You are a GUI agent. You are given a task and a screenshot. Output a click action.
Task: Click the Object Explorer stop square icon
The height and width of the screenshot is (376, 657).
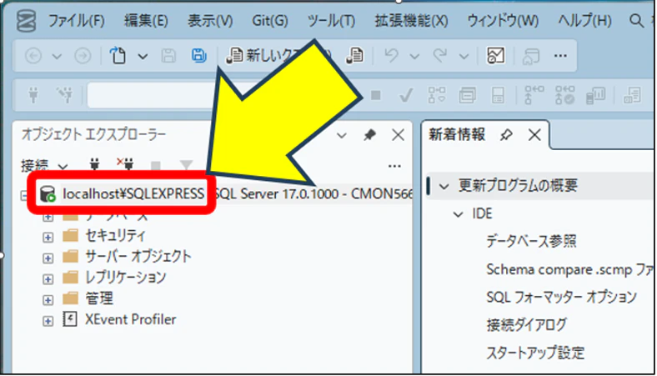[155, 166]
